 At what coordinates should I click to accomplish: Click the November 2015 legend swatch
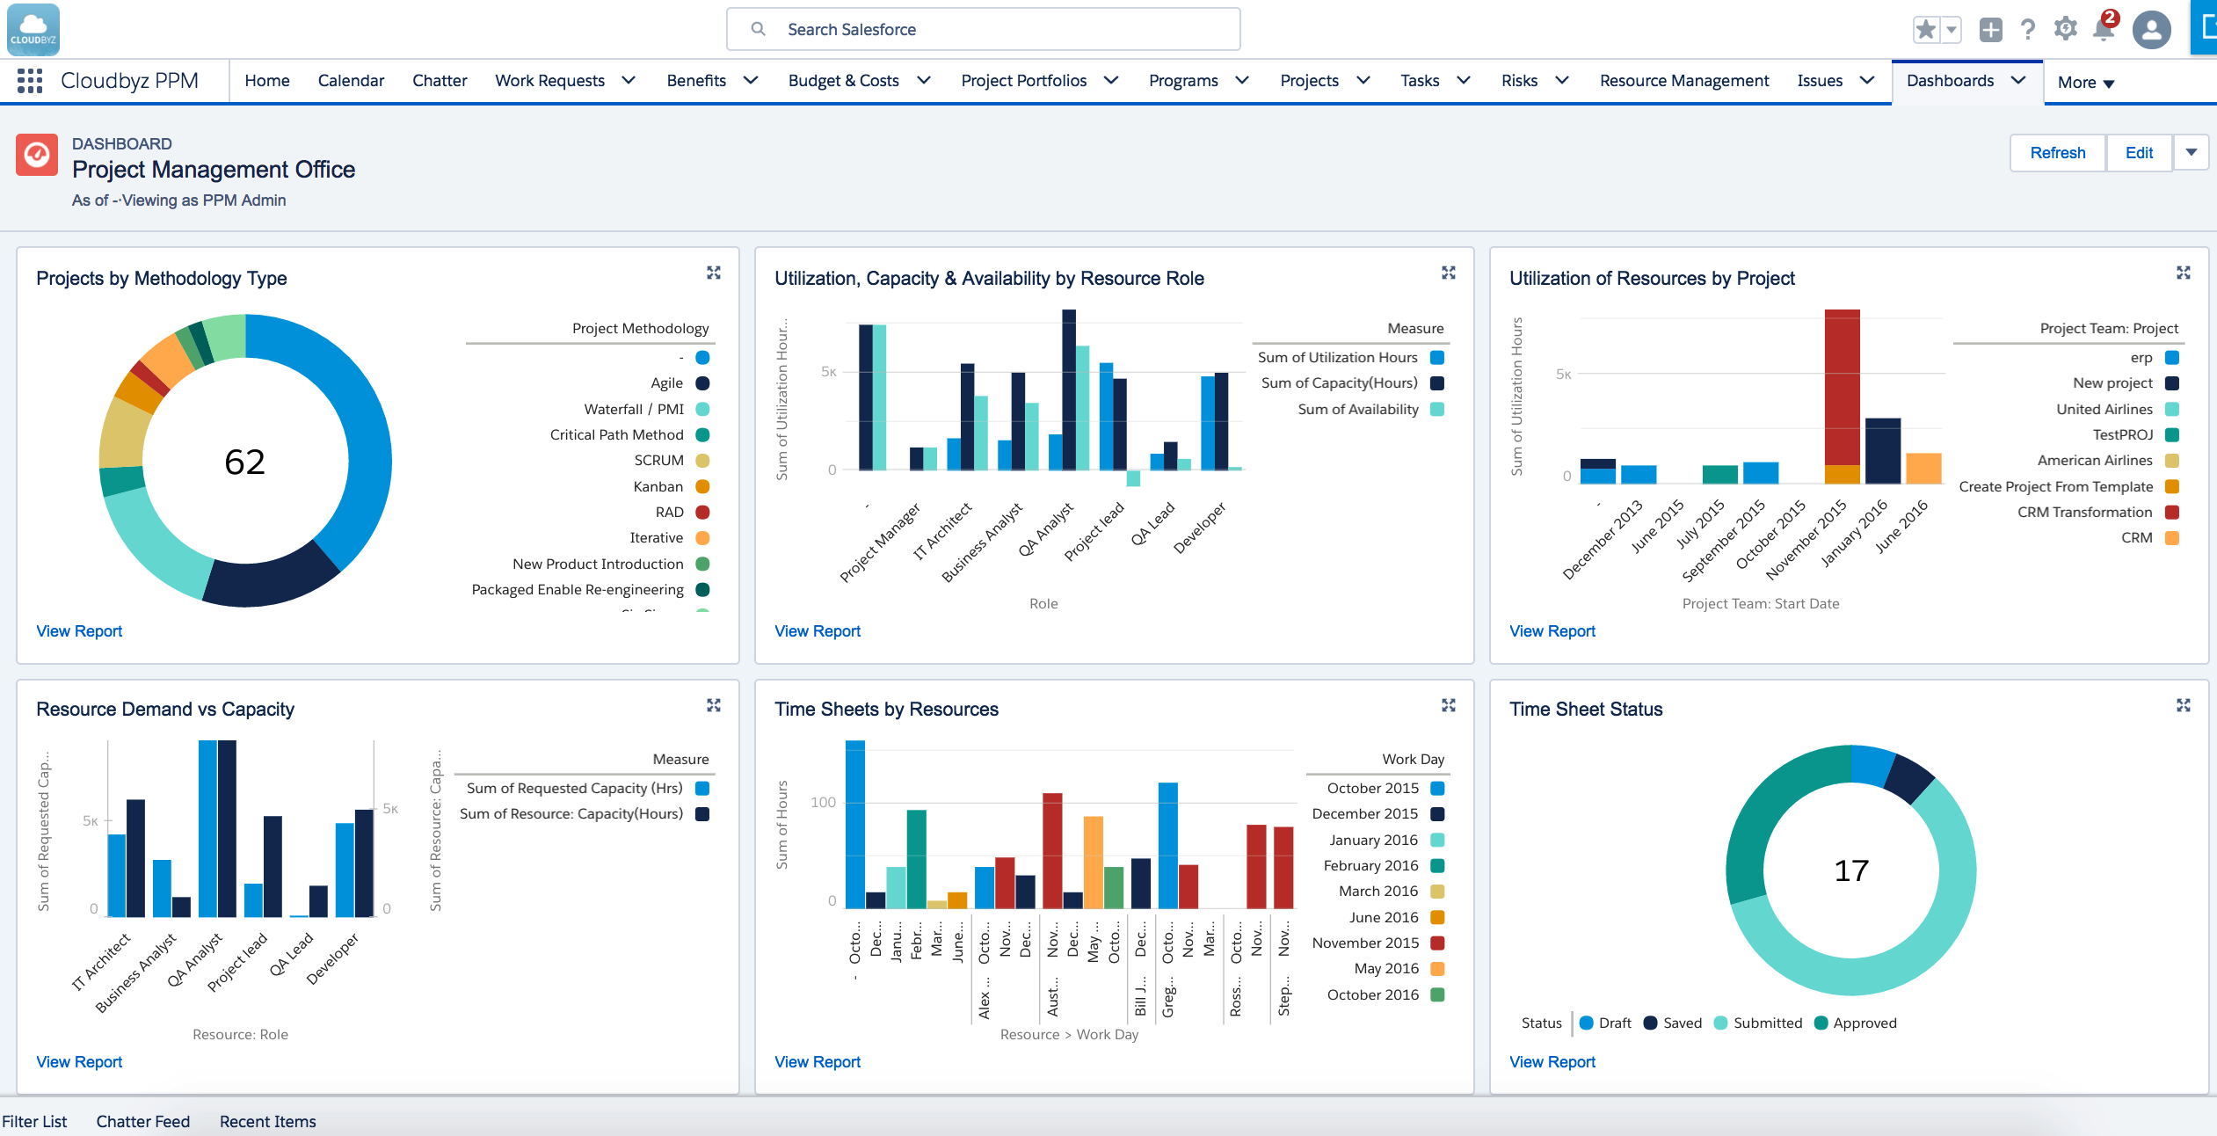click(1437, 943)
